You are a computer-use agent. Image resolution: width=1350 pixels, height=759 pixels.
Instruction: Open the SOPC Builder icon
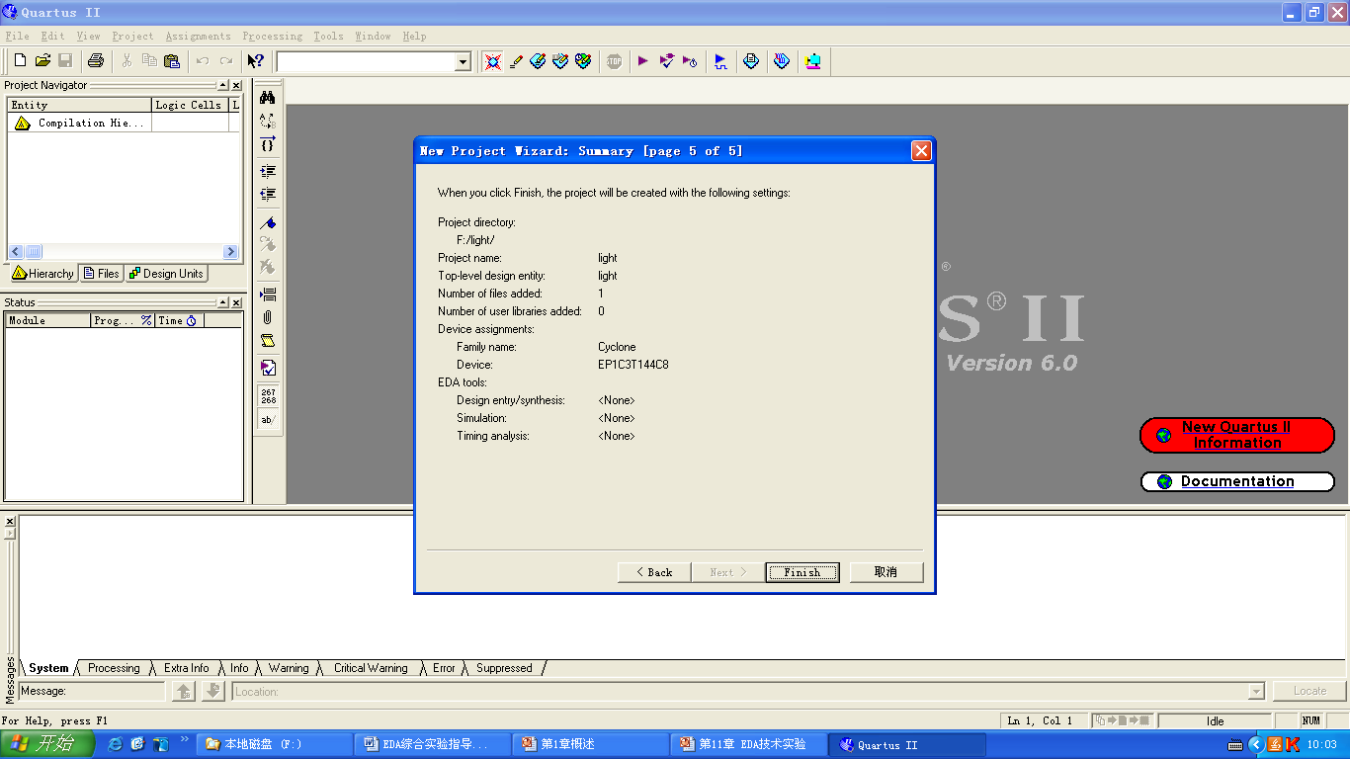pos(812,61)
